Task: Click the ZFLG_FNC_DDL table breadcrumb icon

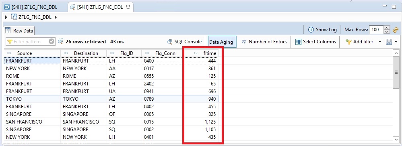Action: tap(14, 17)
